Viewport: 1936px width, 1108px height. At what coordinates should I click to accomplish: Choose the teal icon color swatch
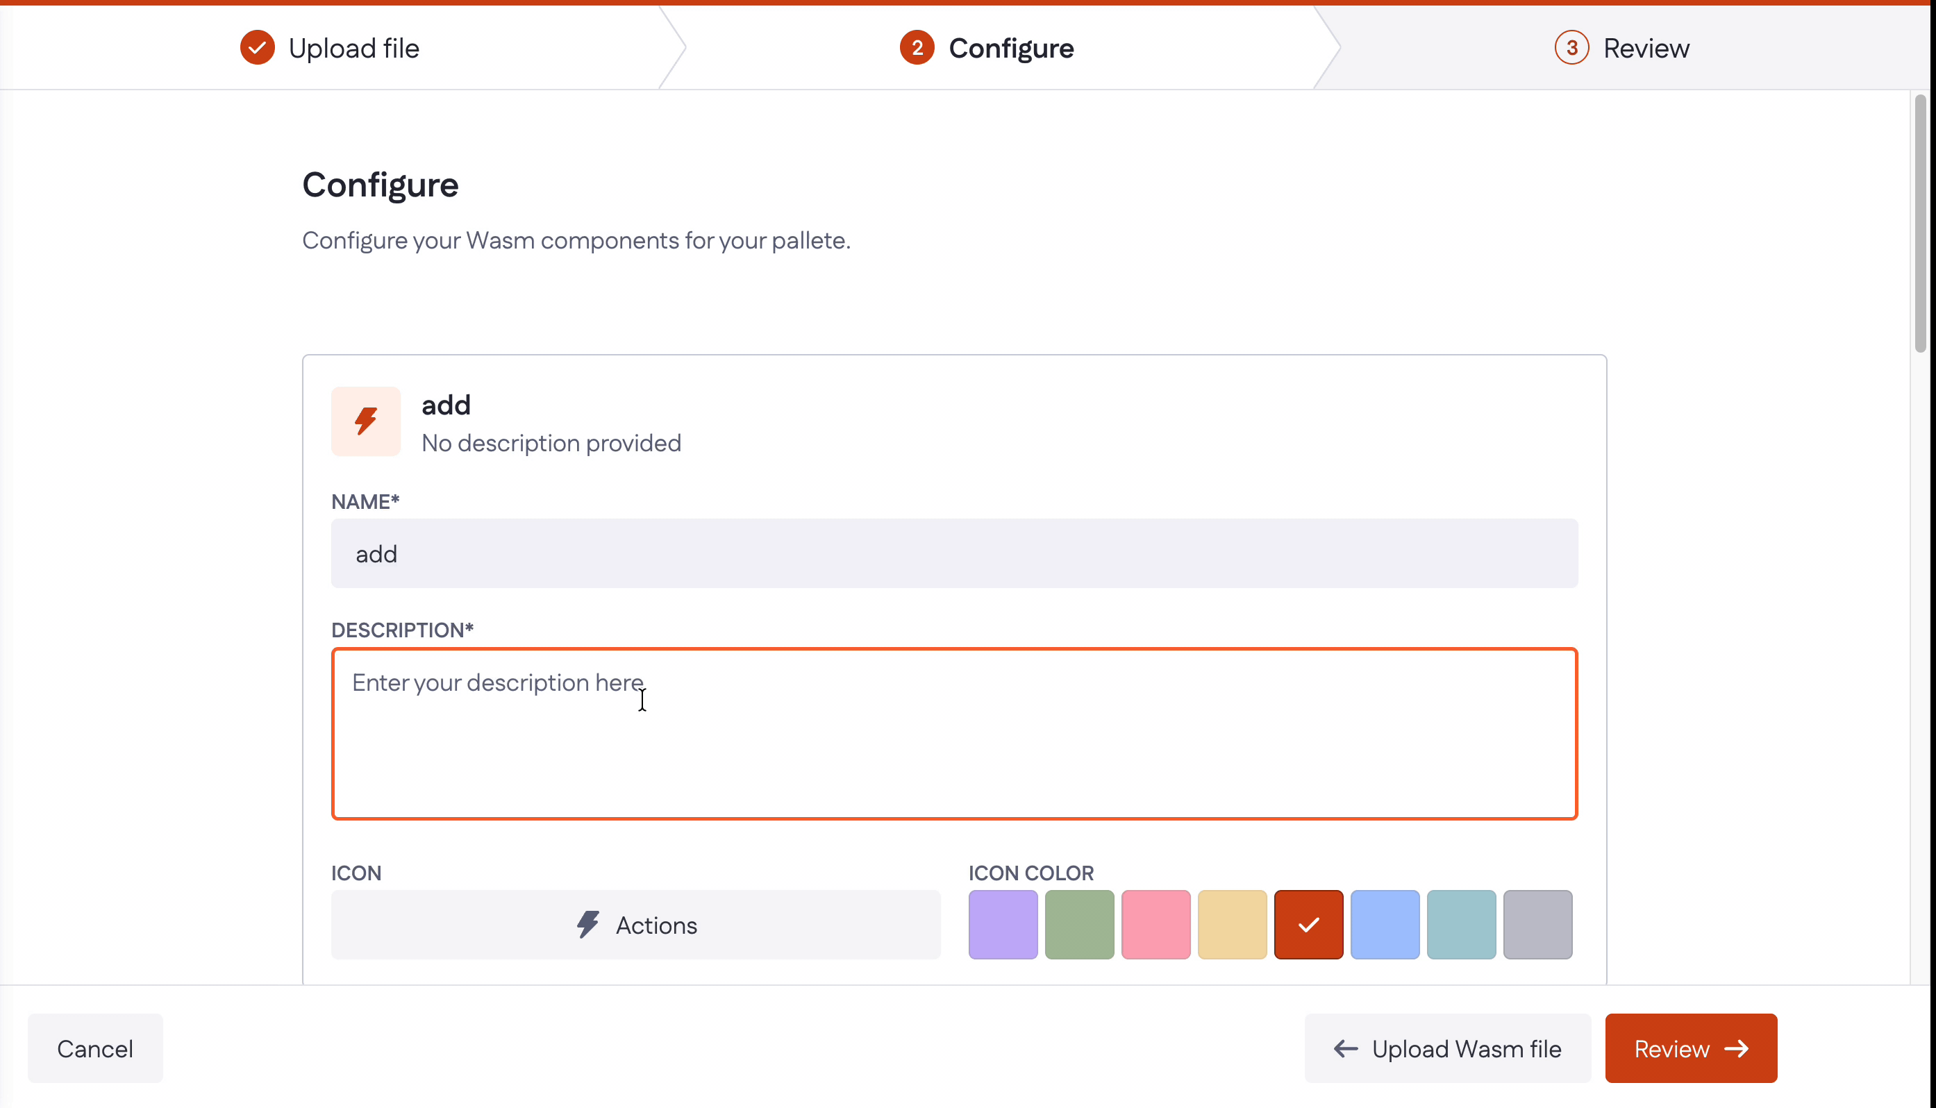click(x=1461, y=925)
